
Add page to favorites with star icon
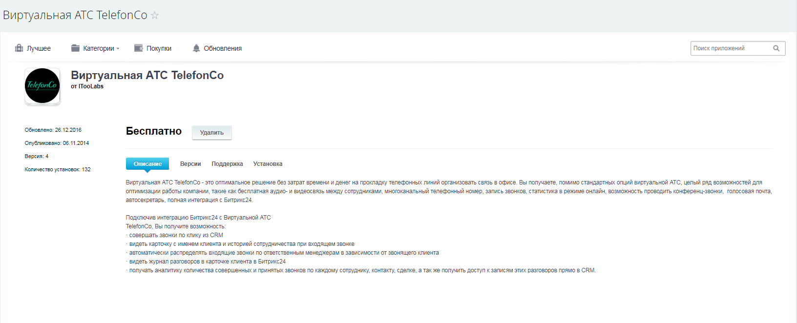tap(155, 15)
